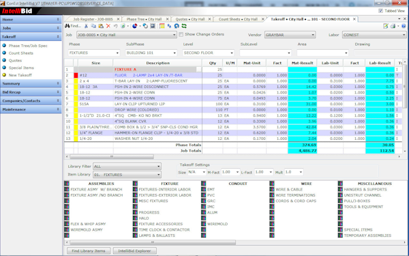The width and height of the screenshot is (409, 256).
Task: Expand the Bid Recap sidebar section
Action: 31,92
